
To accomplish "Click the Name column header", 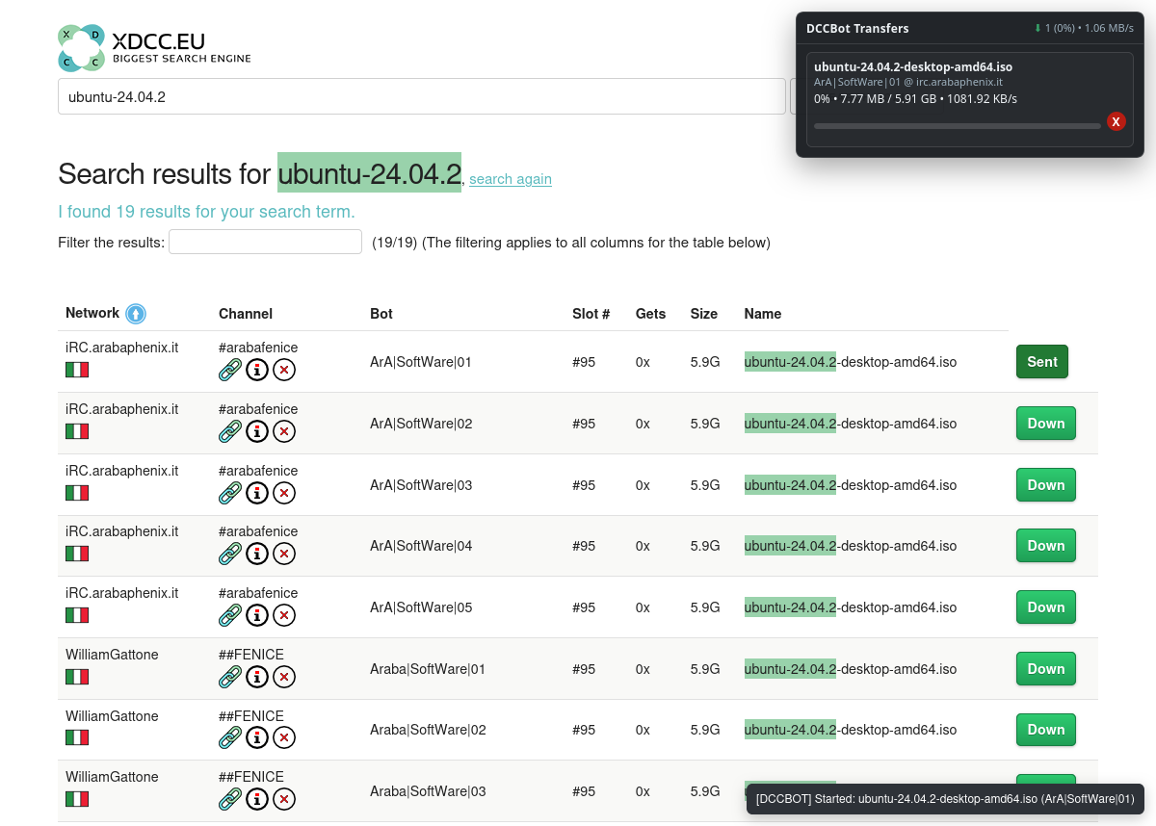I will pos(763,314).
